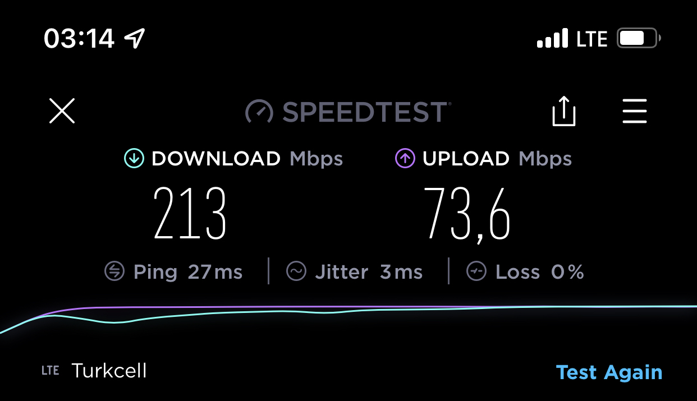Tap the SPEEDTEST title text

click(x=366, y=112)
